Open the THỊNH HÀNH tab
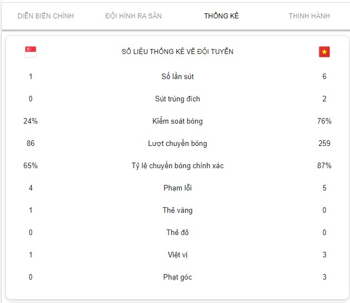This screenshot has height=303, width=350. click(309, 16)
